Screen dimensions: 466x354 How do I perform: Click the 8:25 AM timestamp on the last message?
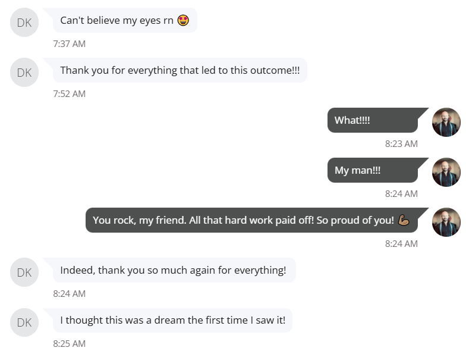pyautogui.click(x=69, y=343)
